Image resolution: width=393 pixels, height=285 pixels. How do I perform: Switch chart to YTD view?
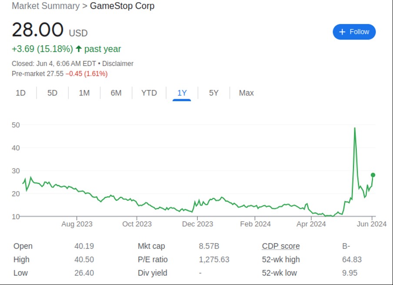(149, 93)
